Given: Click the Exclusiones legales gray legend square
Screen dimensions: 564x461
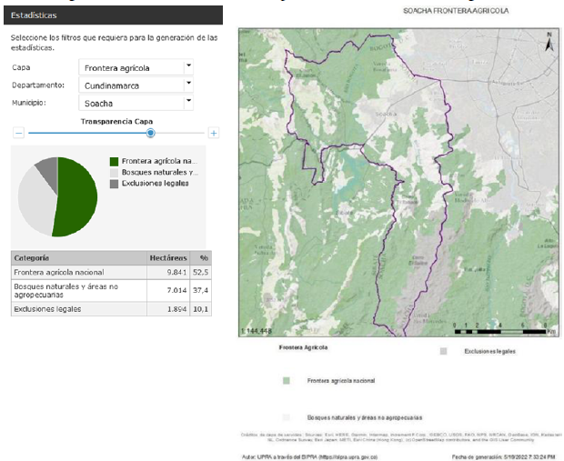Looking at the screenshot, I should [114, 183].
